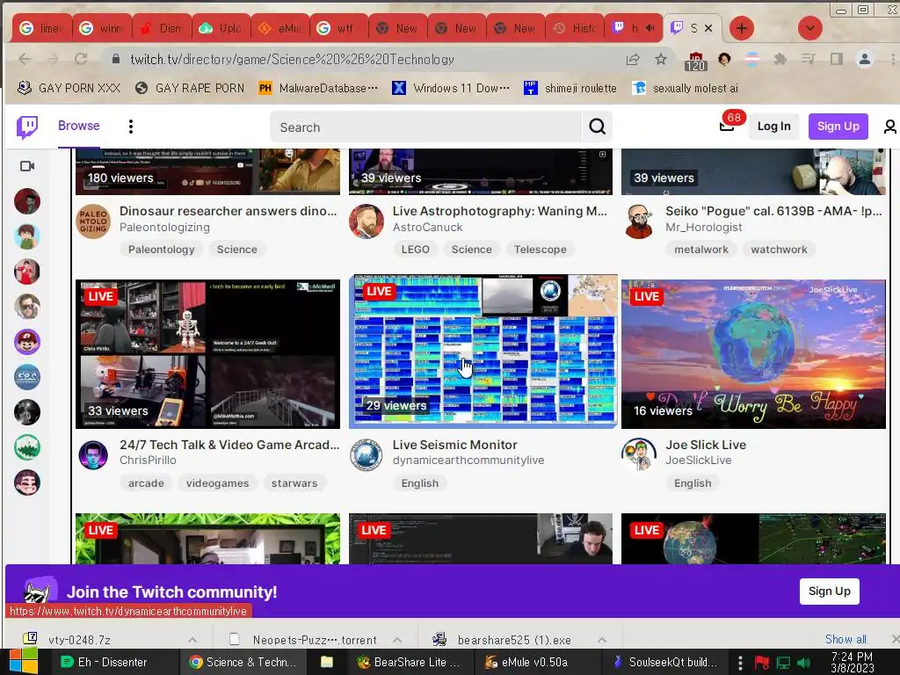Open the browser extensions puzzle icon
The width and height of the screenshot is (900, 675).
[780, 59]
